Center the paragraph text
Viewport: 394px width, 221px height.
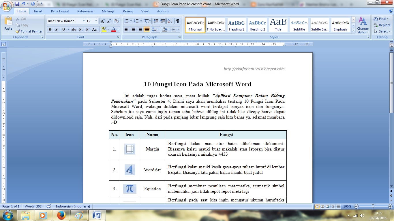[133, 29]
